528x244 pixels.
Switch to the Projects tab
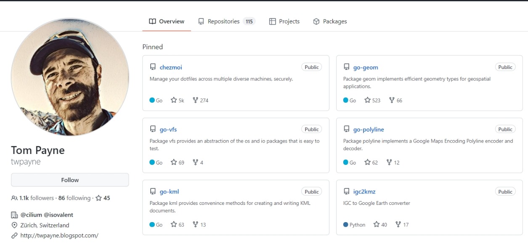(x=284, y=21)
